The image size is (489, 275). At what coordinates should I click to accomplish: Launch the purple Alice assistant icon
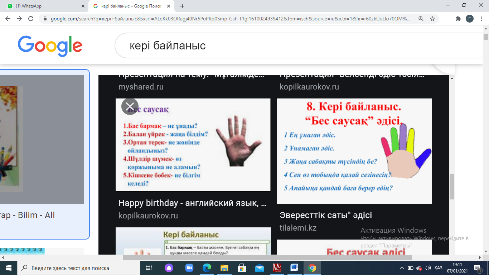click(x=168, y=268)
